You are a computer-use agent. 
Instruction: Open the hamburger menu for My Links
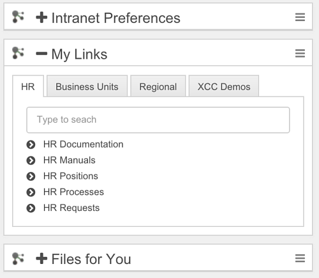coord(300,53)
